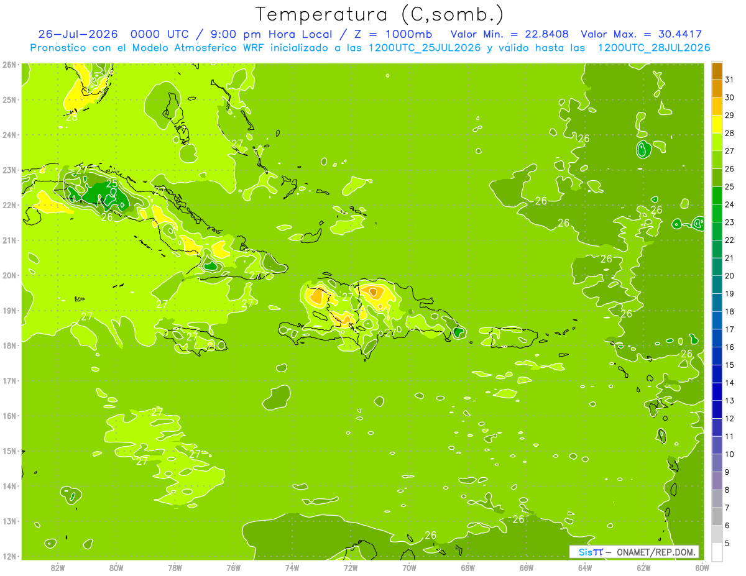Click the 19N latitude axis label
This screenshot has width=746, height=576.
pos(9,310)
